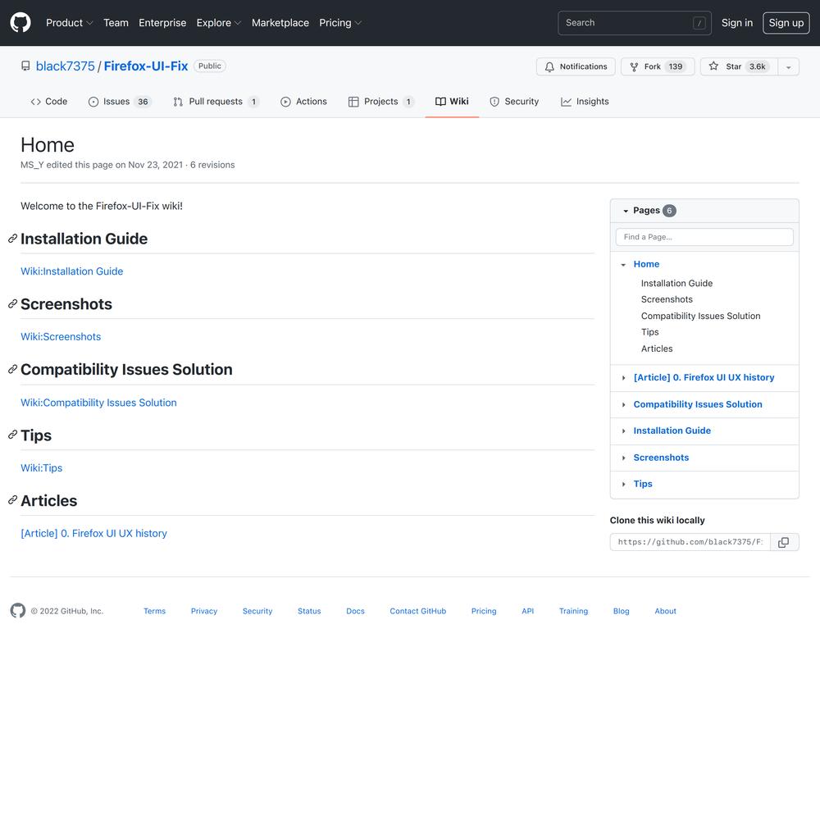Switch to the Projects tab
Image resolution: width=820 pixels, height=820 pixels.
pos(380,102)
